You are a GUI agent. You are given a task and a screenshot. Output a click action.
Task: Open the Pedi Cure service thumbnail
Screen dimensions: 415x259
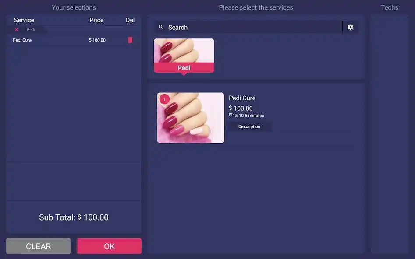pos(191,118)
